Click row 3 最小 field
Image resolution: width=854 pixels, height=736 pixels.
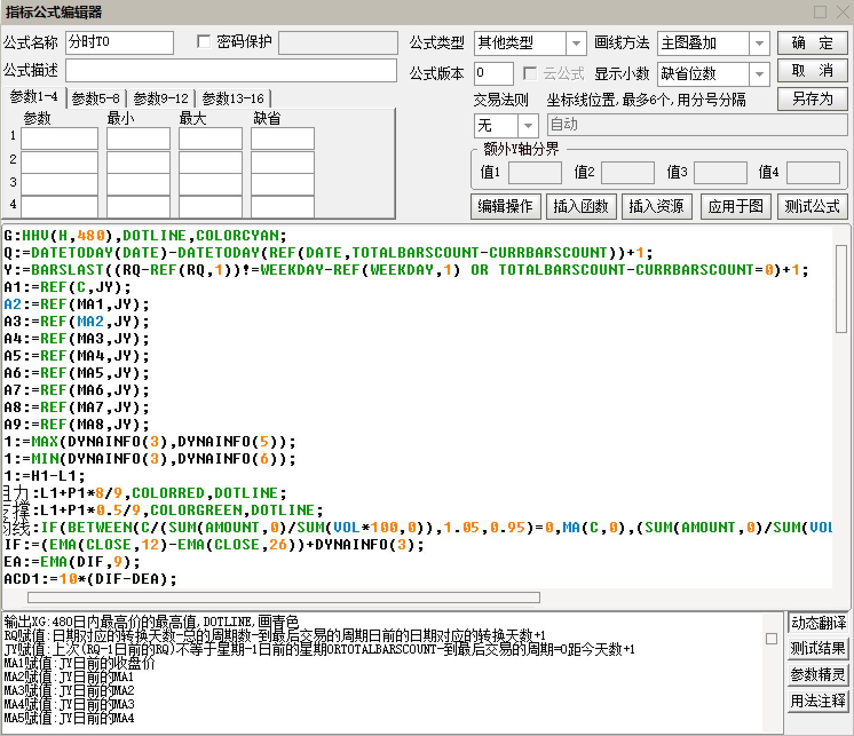(139, 184)
